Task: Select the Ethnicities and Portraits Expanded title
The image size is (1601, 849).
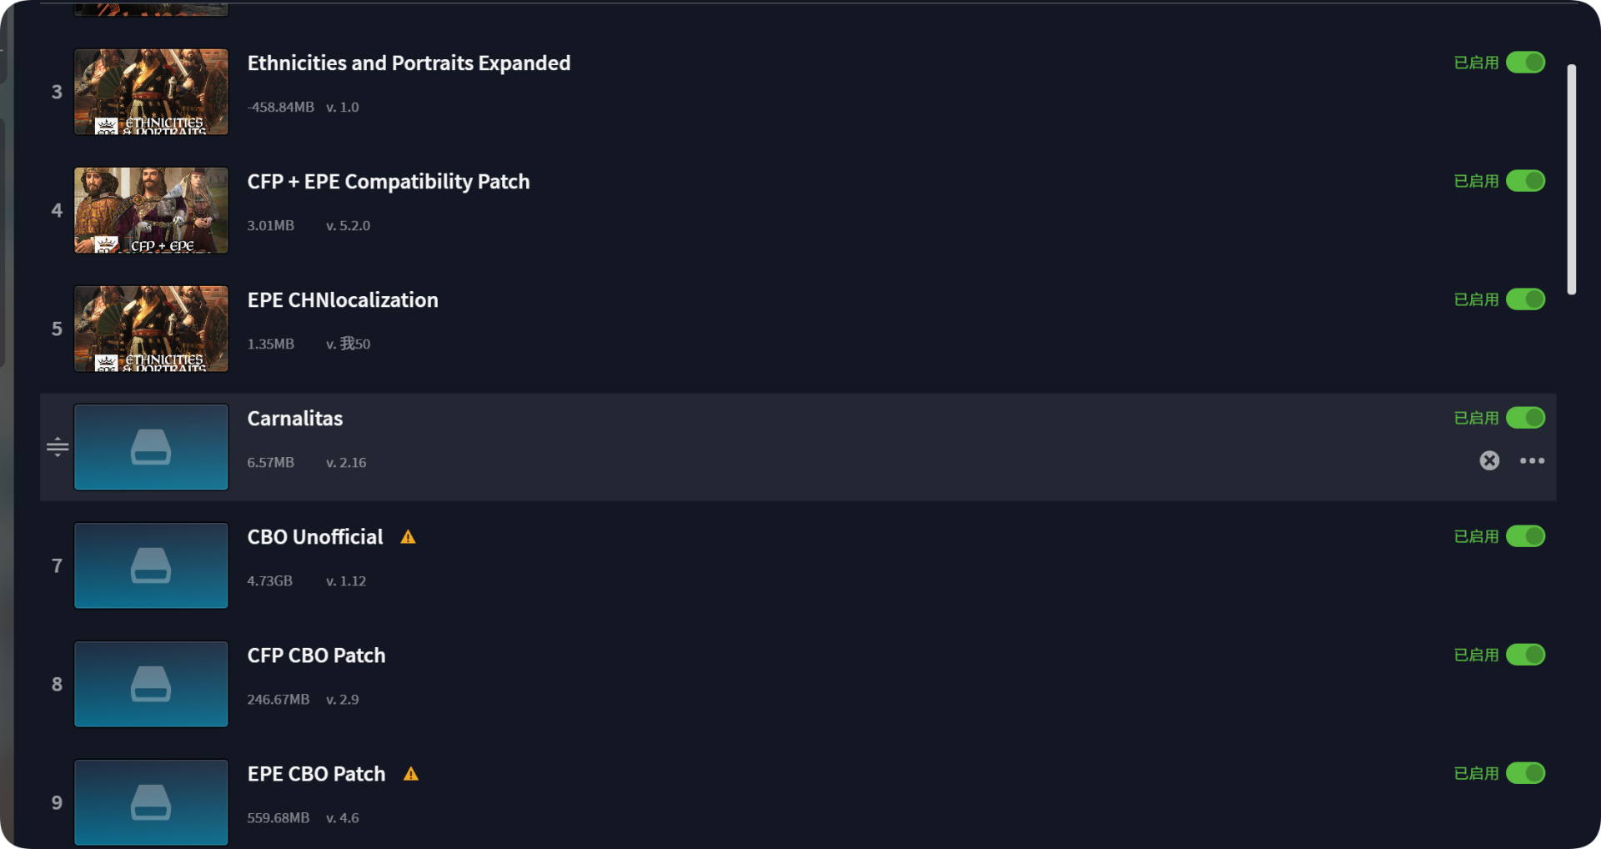Action: click(409, 63)
